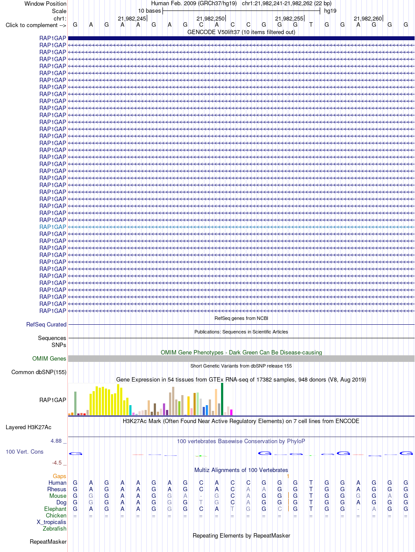
Task: Open 'Publications: Sequences in Scientific Articles' title
Action: (241, 332)
